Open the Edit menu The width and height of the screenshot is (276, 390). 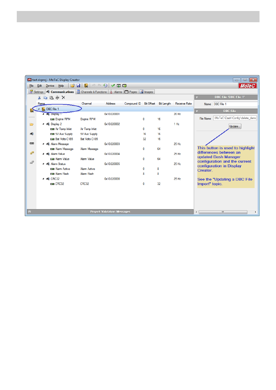pos(40,86)
